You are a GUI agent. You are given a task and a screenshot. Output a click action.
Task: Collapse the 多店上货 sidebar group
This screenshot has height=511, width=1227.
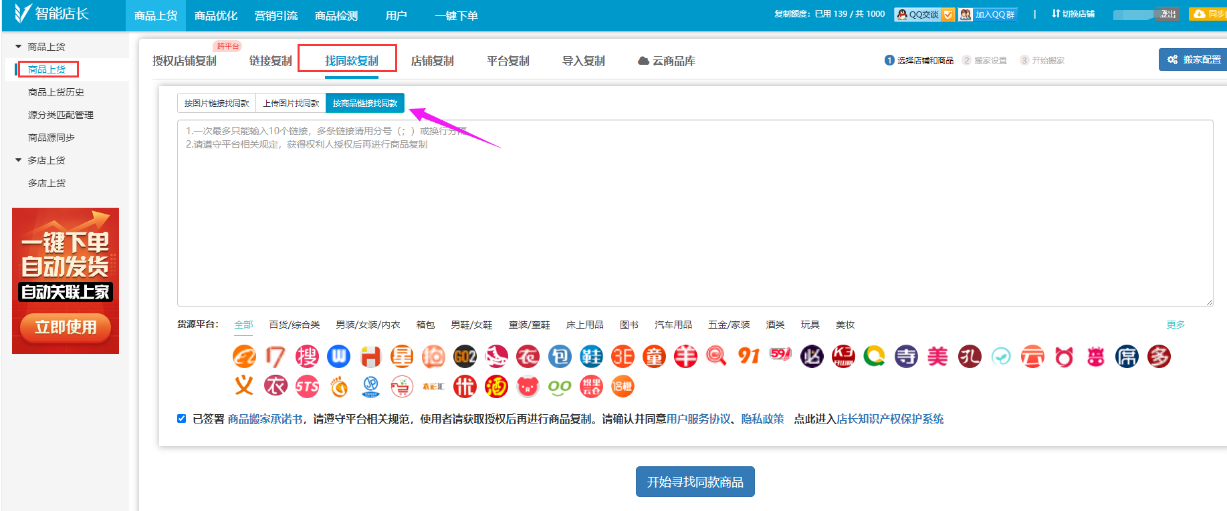click(x=19, y=160)
